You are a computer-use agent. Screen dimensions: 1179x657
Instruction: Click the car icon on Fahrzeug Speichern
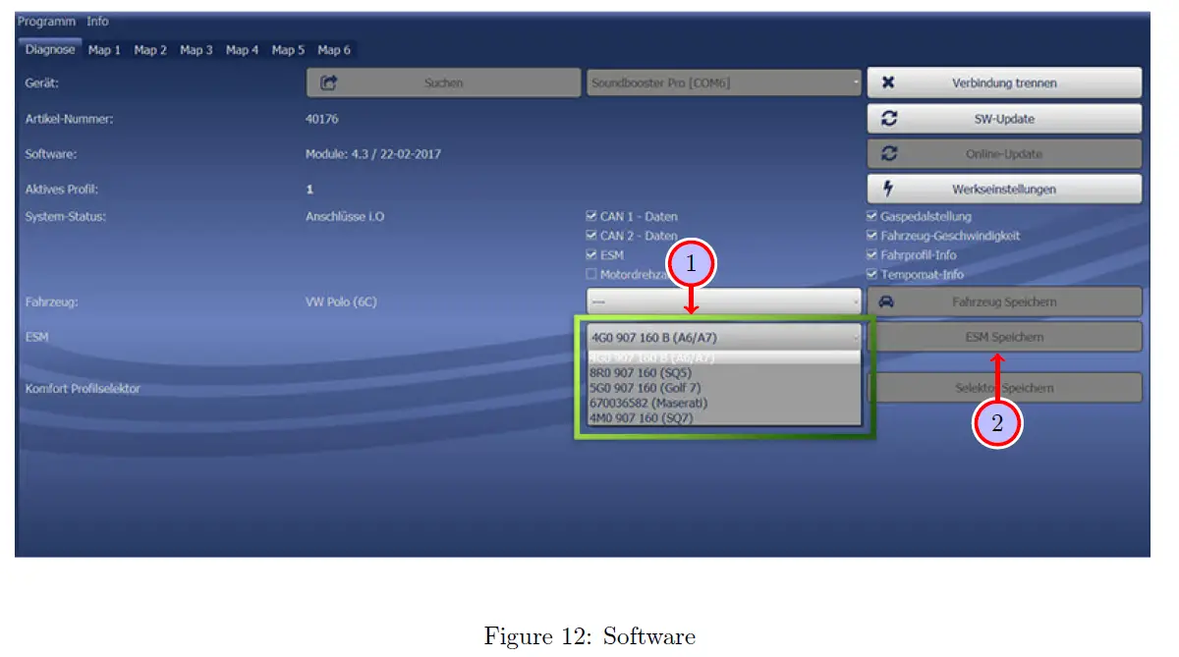coord(886,301)
